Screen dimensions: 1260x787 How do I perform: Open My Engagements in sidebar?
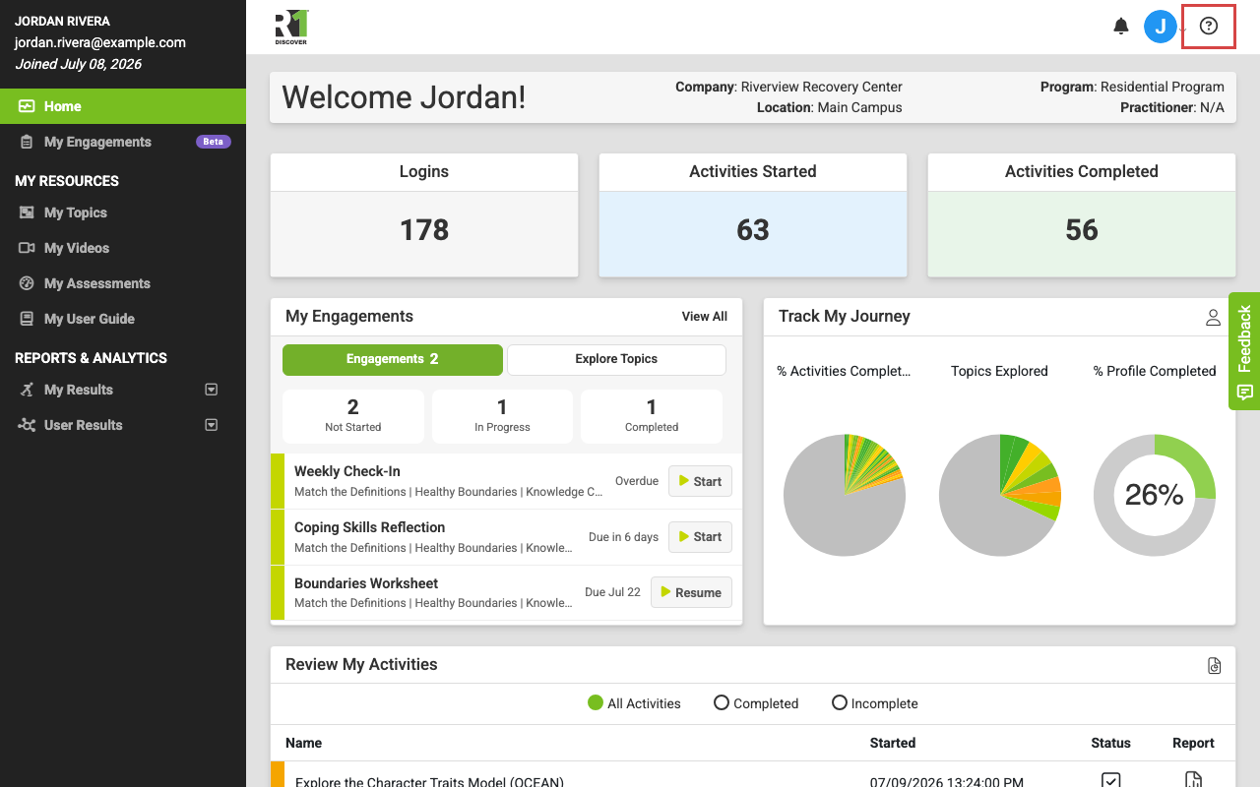pyautogui.click(x=123, y=142)
